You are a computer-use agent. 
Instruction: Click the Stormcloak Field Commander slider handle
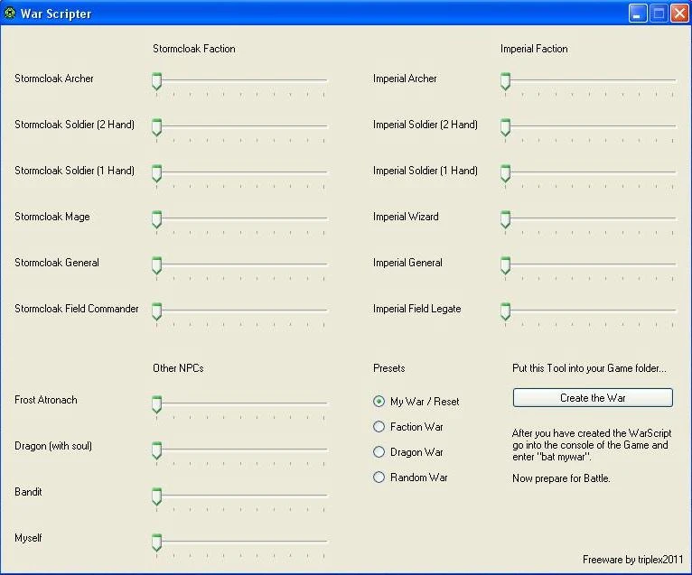click(156, 311)
